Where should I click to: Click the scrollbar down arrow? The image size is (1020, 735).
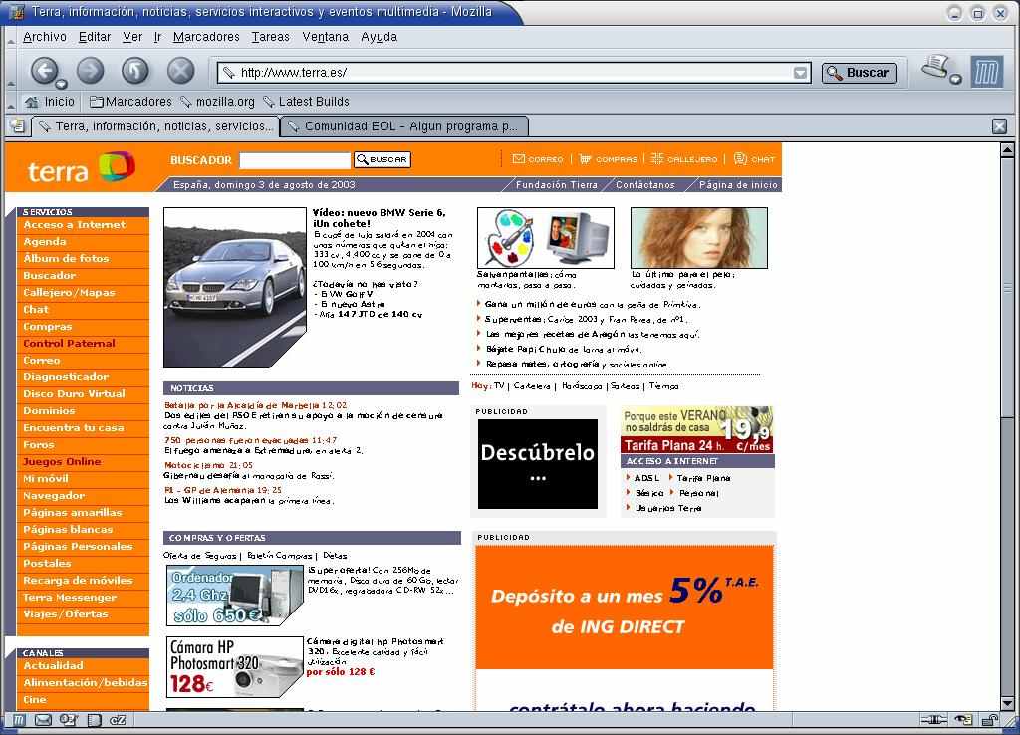(x=1007, y=704)
